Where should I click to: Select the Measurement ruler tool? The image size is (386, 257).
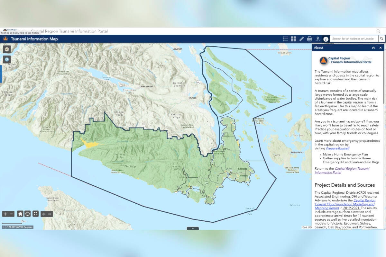(x=301, y=39)
